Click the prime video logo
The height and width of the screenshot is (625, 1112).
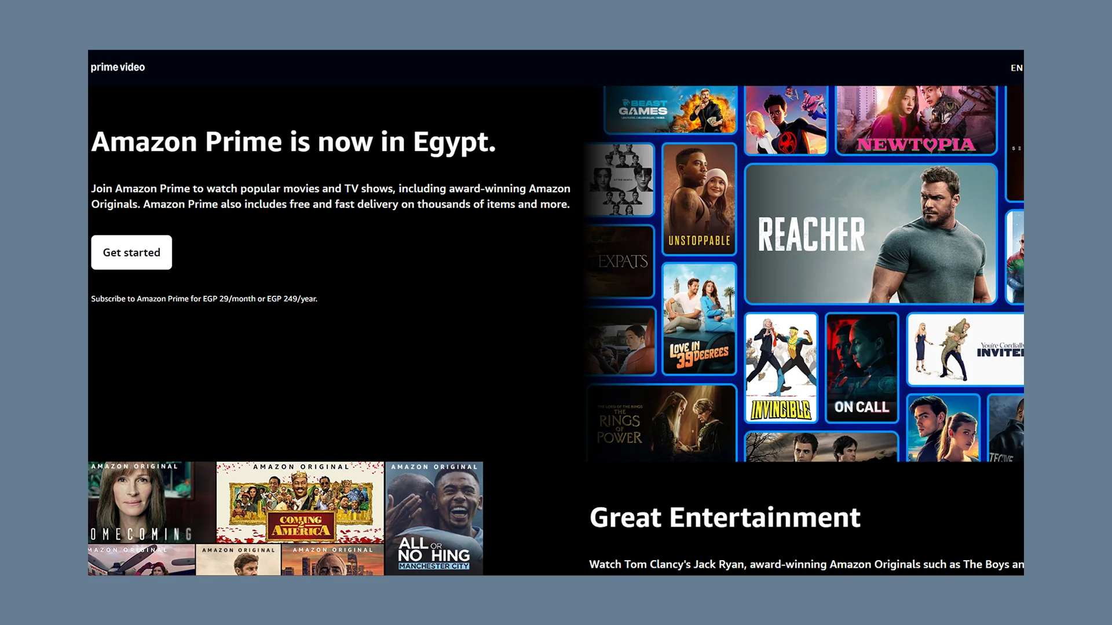pyautogui.click(x=118, y=67)
